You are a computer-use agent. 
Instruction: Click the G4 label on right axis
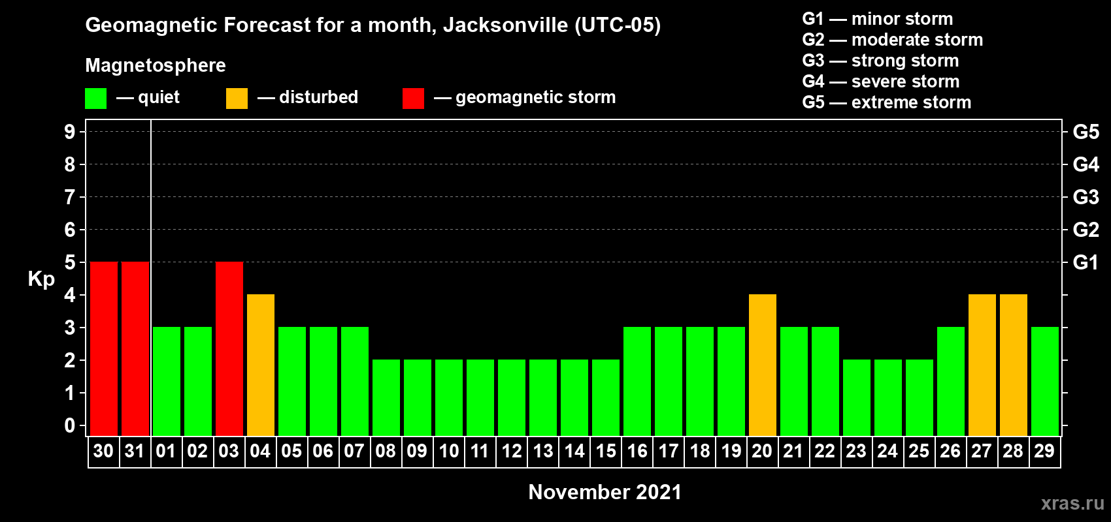click(1086, 164)
